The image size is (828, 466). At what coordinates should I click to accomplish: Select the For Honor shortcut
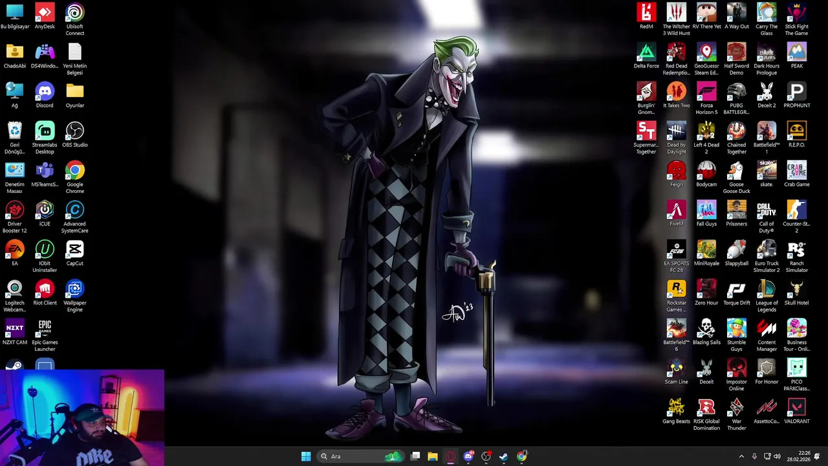click(x=767, y=372)
